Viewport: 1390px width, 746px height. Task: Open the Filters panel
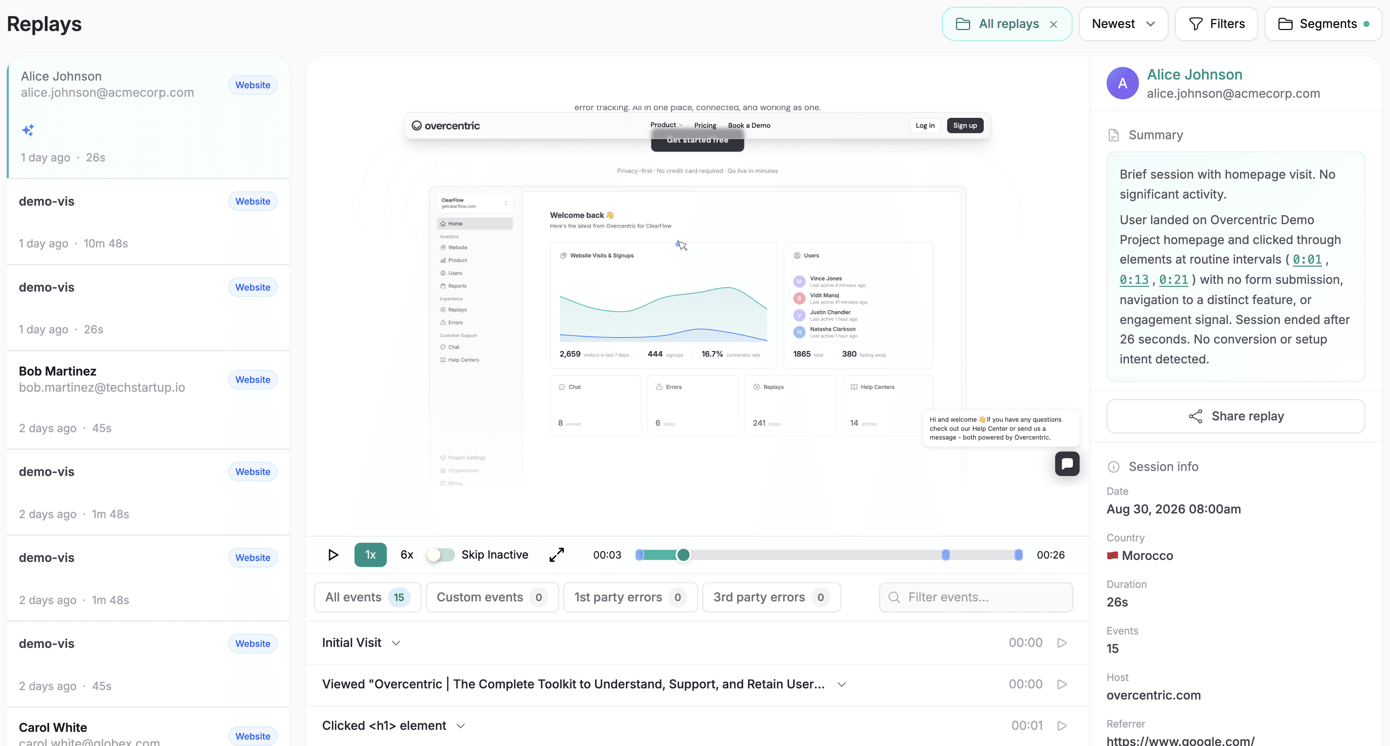(x=1216, y=24)
